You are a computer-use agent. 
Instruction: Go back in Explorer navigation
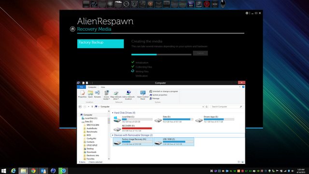[x=80, y=106]
